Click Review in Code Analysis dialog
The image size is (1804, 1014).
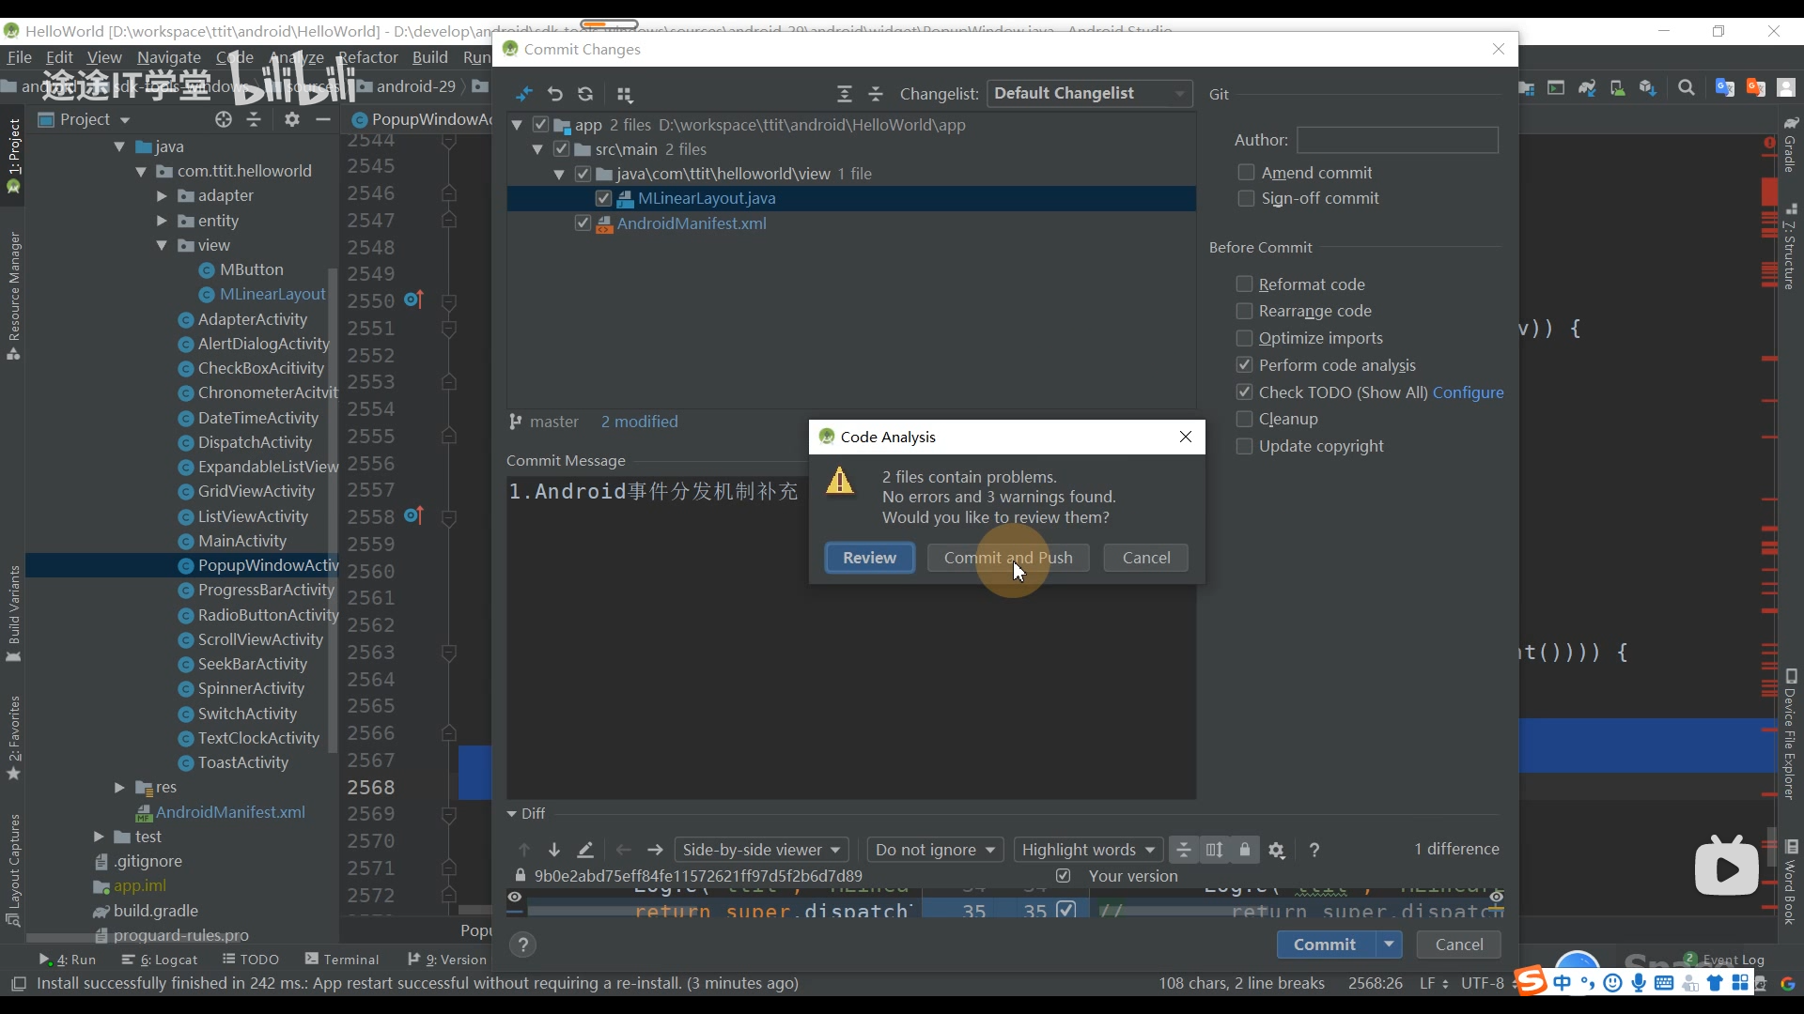pos(870,558)
